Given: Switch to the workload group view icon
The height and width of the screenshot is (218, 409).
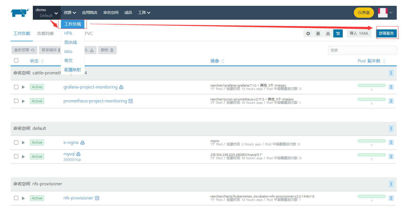Looking at the screenshot, I should [328, 33].
